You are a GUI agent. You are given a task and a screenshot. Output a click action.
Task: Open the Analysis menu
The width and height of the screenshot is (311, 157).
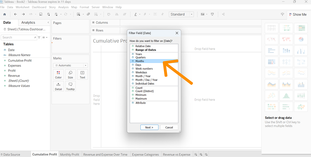pyautogui.click(x=63, y=7)
